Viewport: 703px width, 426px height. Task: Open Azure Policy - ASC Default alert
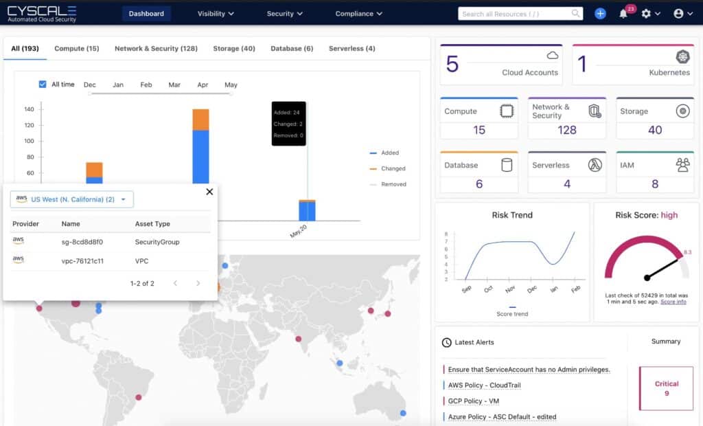(x=502, y=416)
